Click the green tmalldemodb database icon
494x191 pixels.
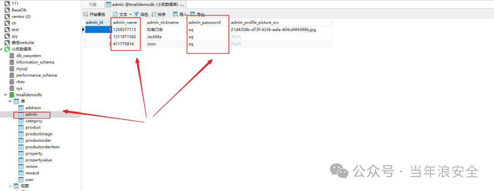(12, 95)
